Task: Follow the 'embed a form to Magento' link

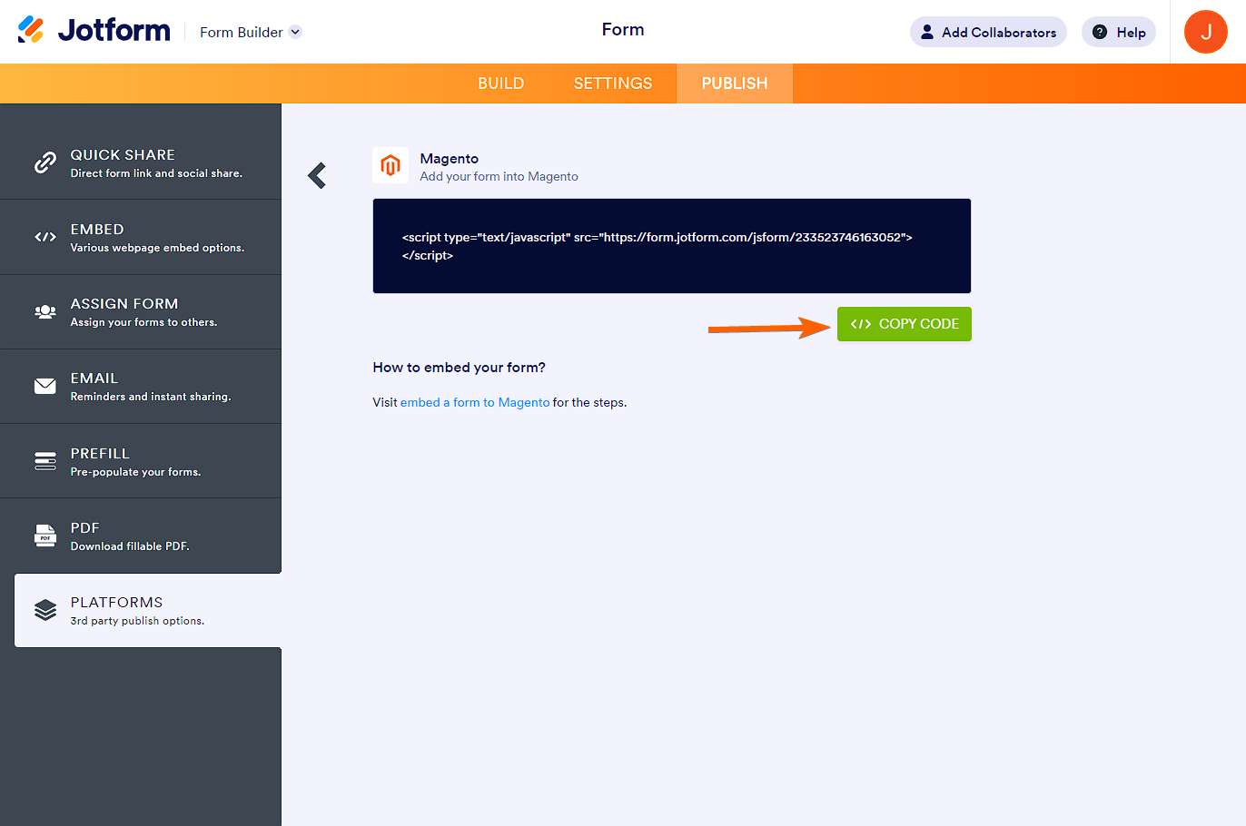Action: 475,402
